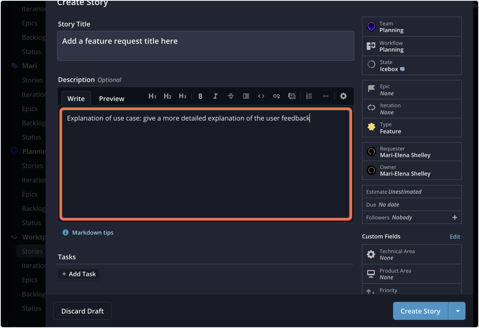Click the Create Story button

pyautogui.click(x=420, y=311)
